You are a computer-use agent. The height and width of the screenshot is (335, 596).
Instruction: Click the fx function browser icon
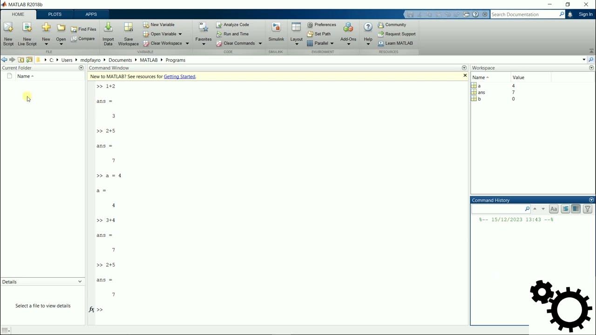(x=91, y=309)
